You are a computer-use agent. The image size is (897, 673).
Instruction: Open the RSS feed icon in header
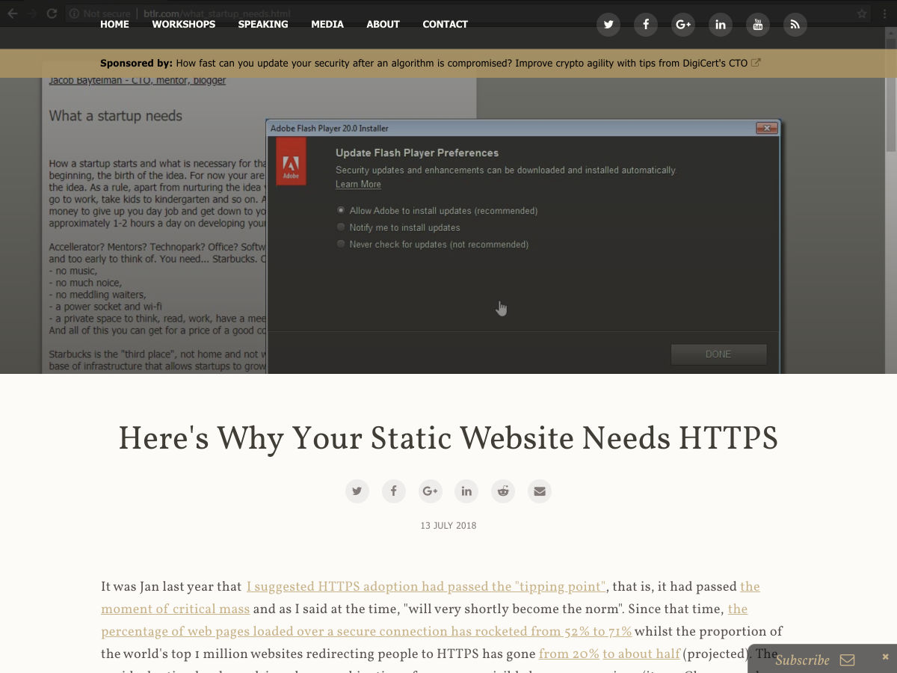click(x=795, y=25)
